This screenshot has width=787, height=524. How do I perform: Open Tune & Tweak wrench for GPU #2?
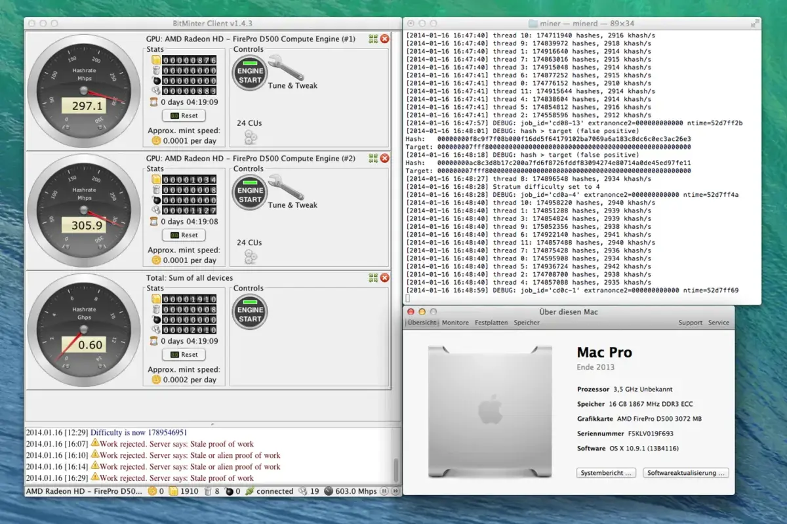click(x=285, y=188)
